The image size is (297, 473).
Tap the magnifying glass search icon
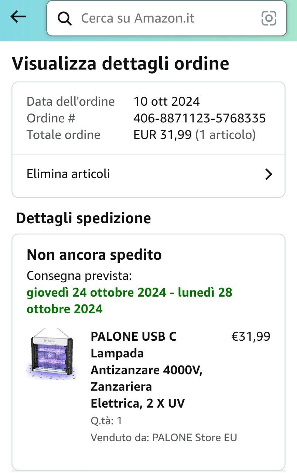(x=65, y=18)
